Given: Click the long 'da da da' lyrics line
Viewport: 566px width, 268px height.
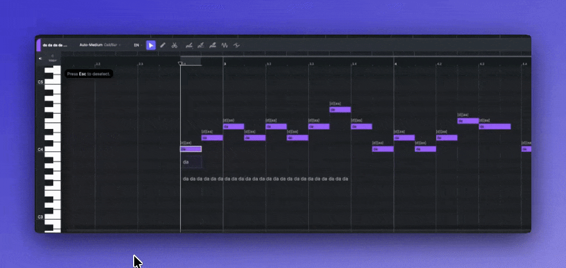Looking at the screenshot, I should pos(265,179).
